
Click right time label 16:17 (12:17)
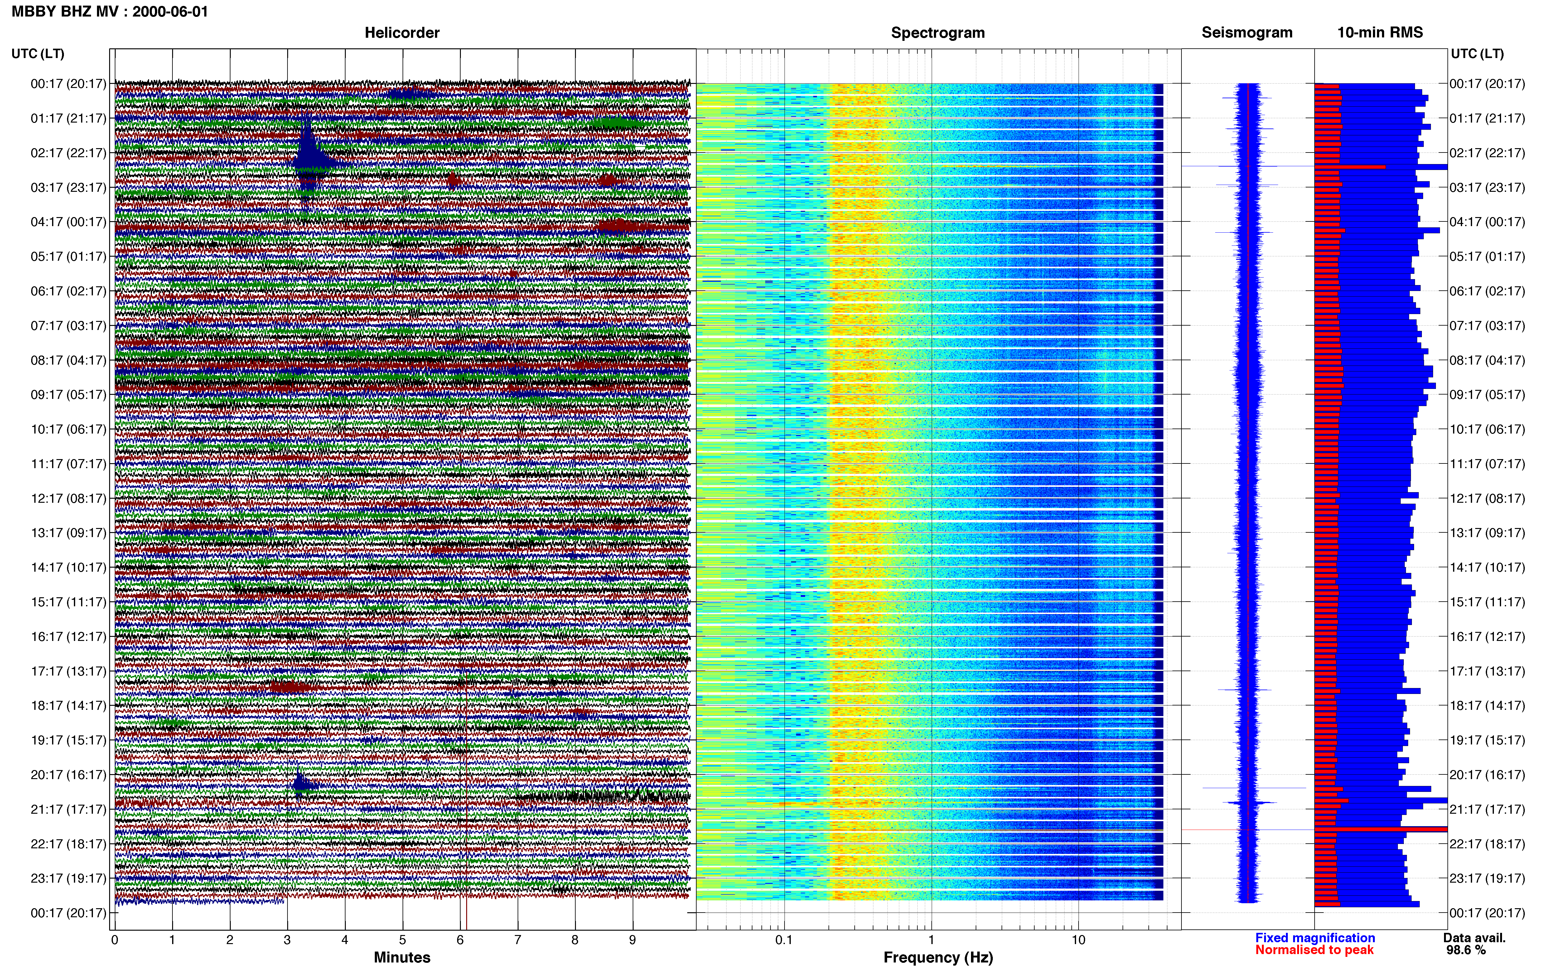point(1487,637)
